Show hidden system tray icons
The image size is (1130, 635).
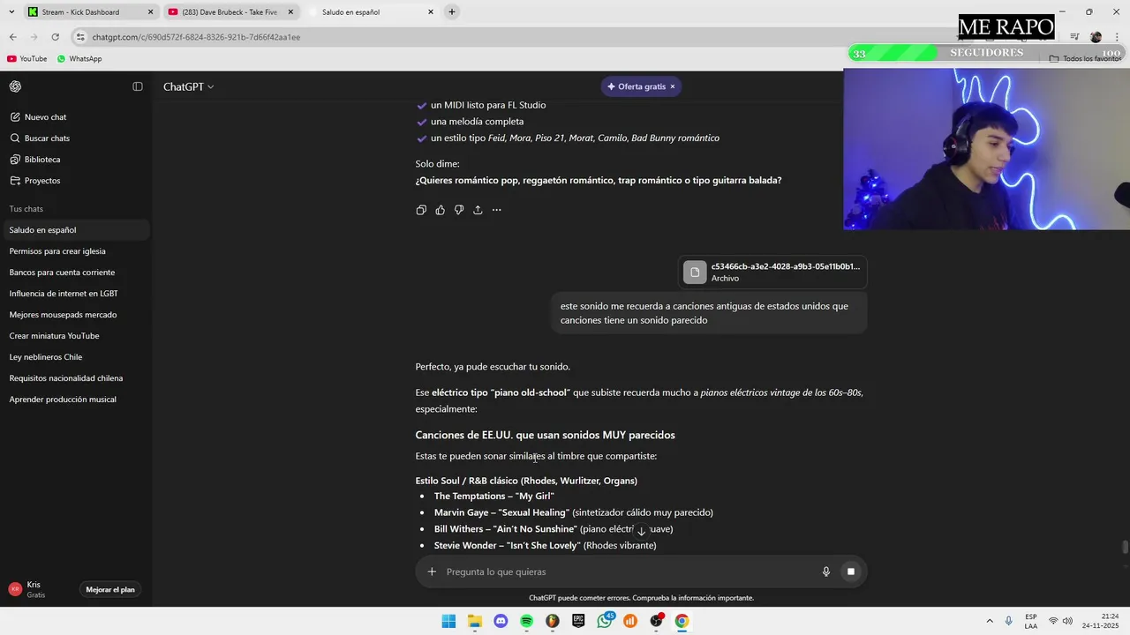tap(989, 621)
